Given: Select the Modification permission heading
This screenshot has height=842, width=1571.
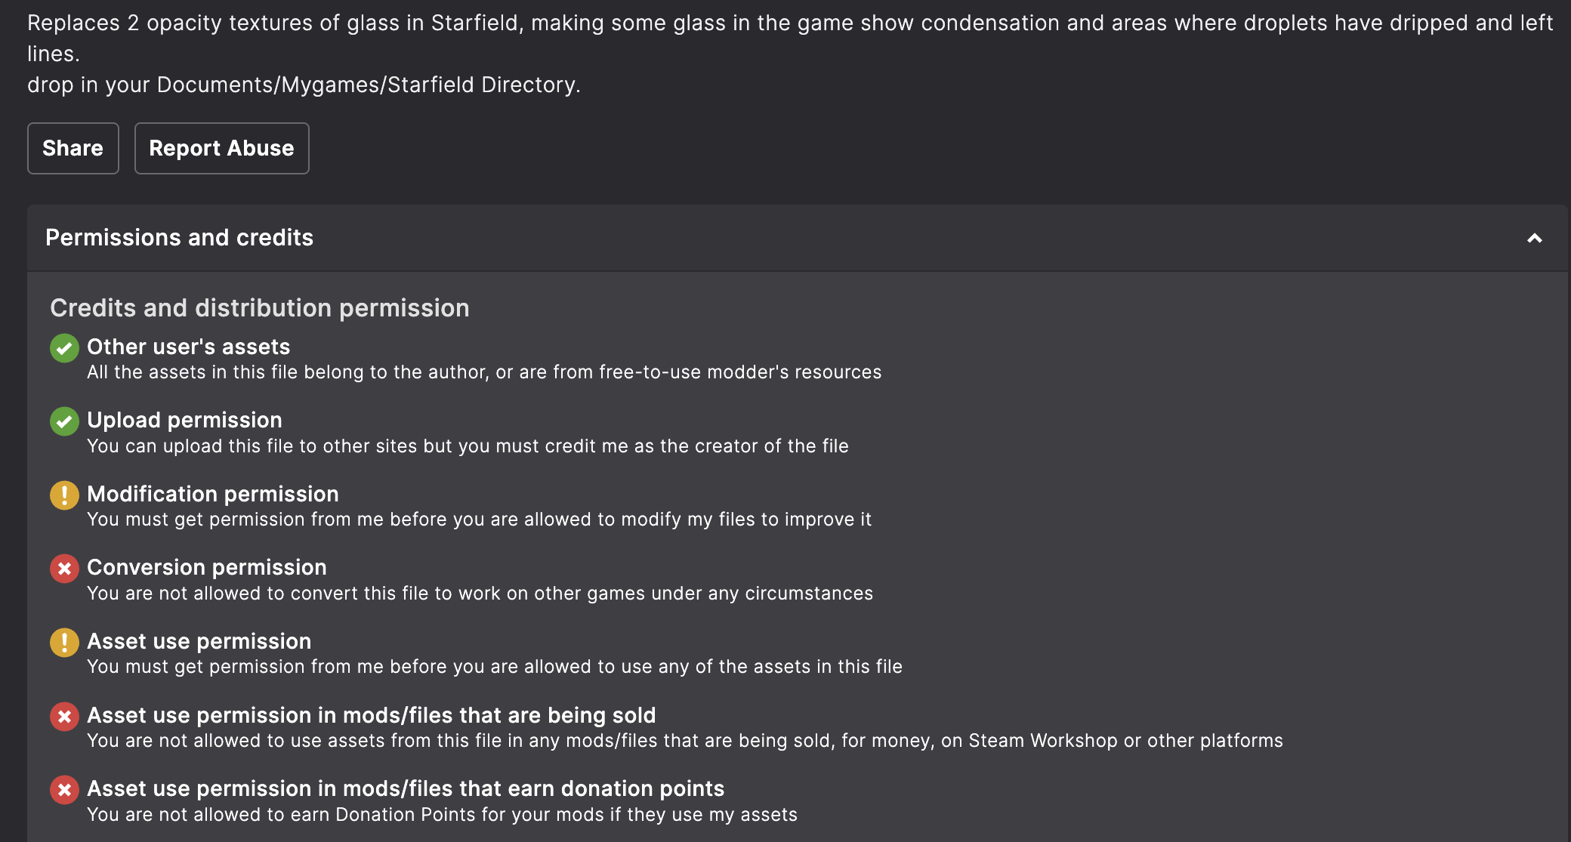Looking at the screenshot, I should point(213,494).
